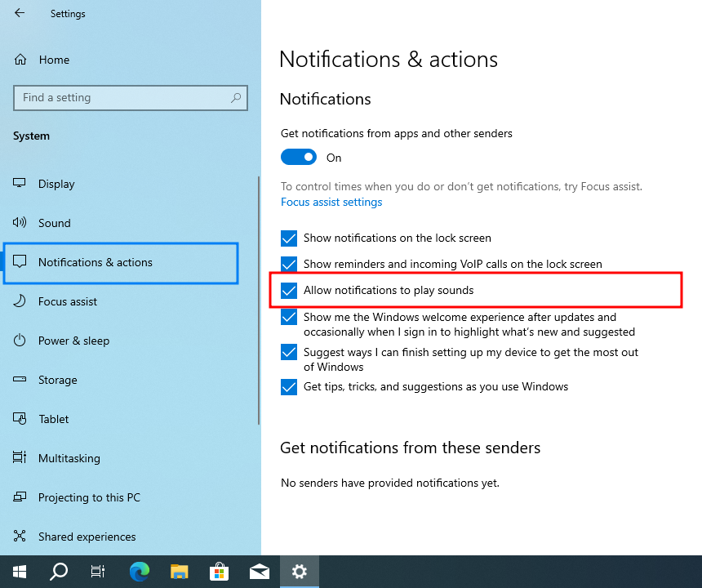Image resolution: width=702 pixels, height=588 pixels.
Task: Open Tablet via its touch icon
Action: coord(20,418)
